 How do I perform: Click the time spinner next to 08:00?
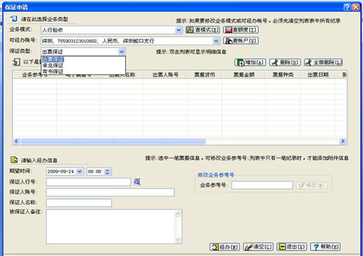click(x=107, y=171)
